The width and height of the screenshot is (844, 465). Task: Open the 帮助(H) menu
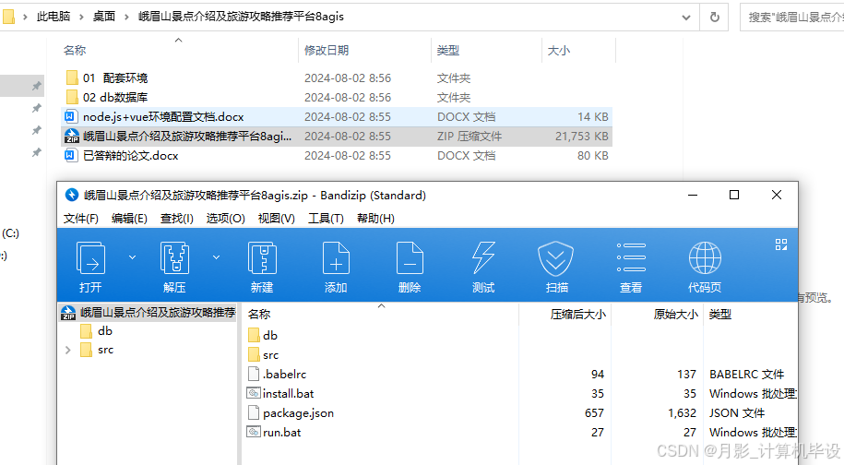click(375, 219)
